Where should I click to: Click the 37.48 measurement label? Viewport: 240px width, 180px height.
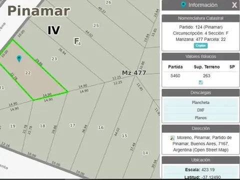132,147
